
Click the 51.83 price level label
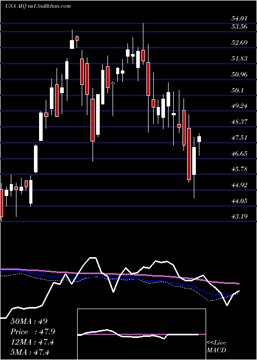coord(240,58)
